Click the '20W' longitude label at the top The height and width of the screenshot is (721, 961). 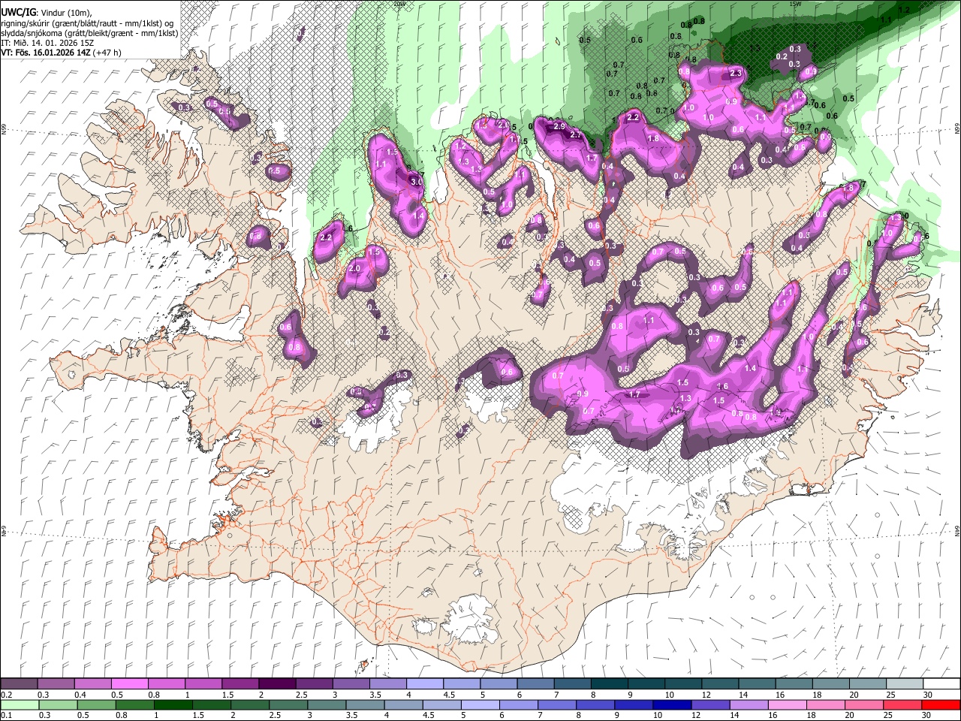click(x=399, y=4)
